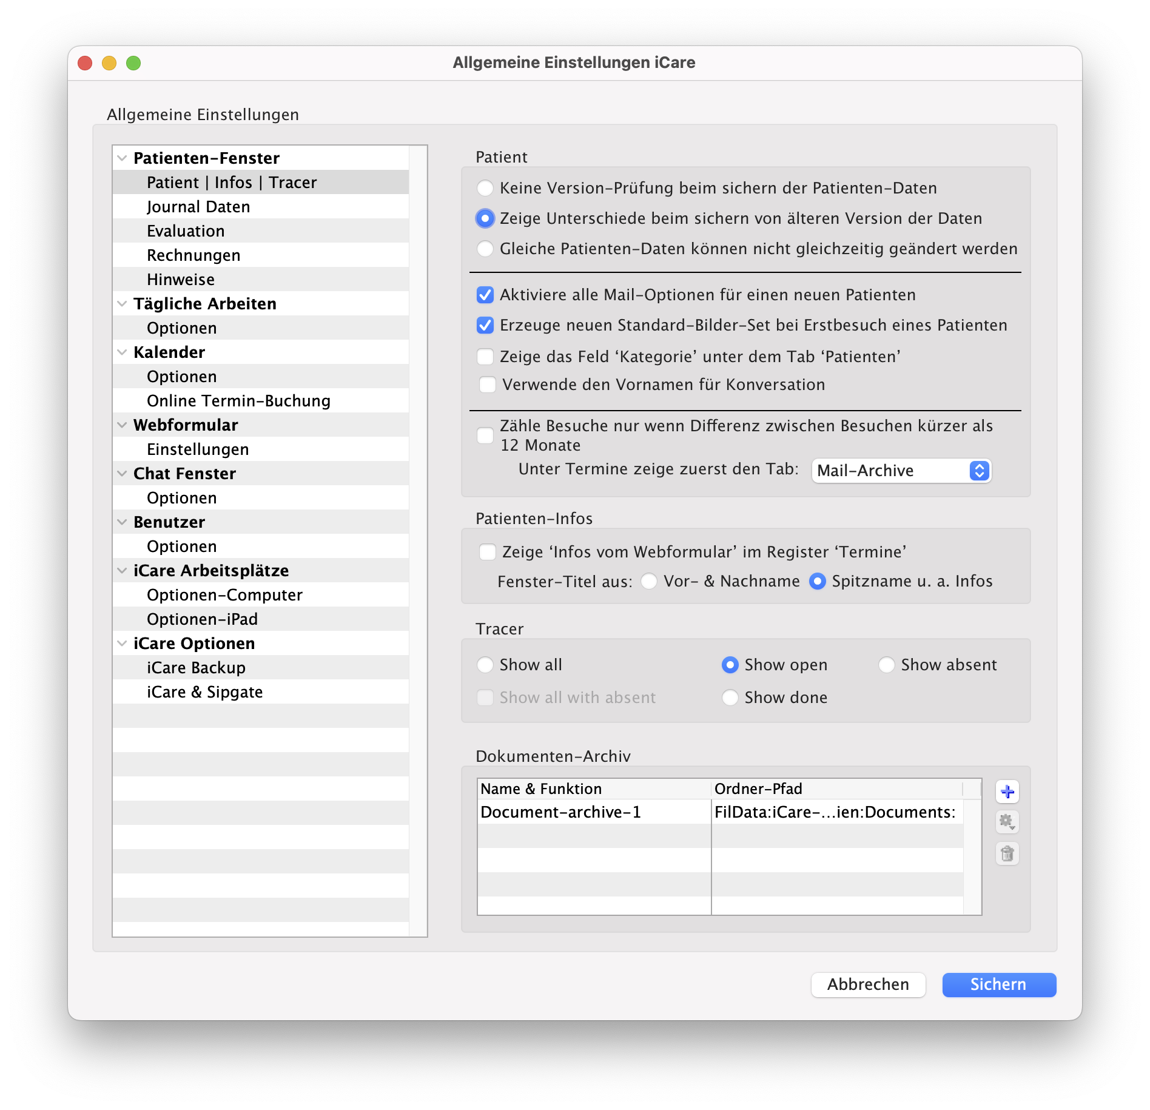Image resolution: width=1150 pixels, height=1110 pixels.
Task: Click the plus icon to add document archive
Action: coord(1007,792)
